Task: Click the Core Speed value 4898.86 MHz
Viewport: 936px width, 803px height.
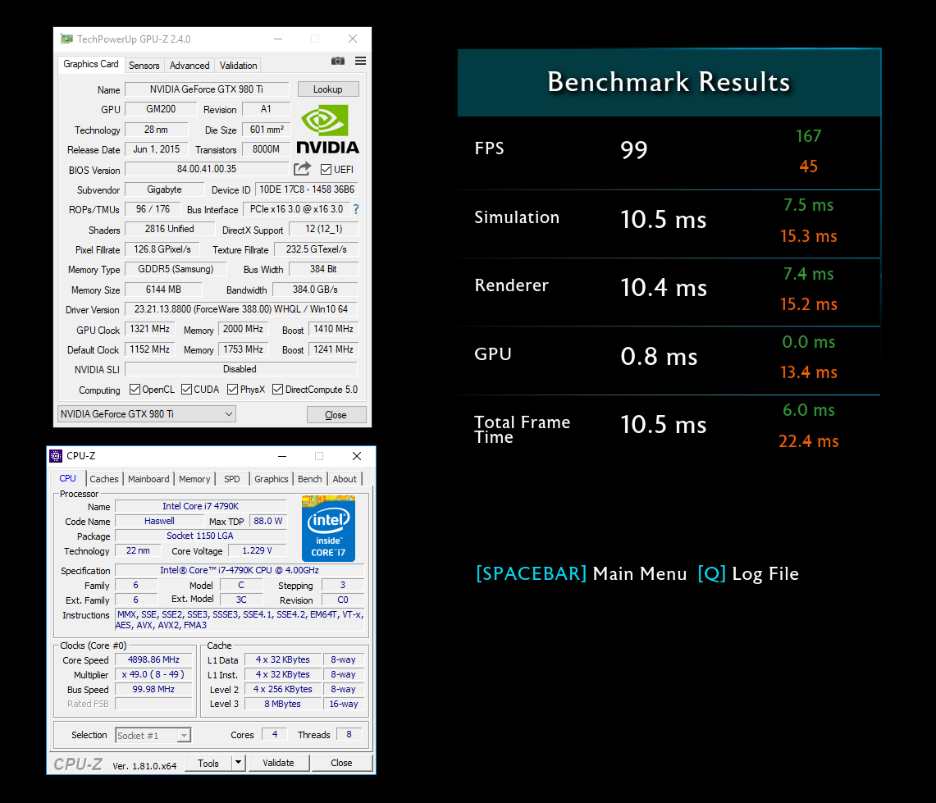Action: pyautogui.click(x=153, y=659)
